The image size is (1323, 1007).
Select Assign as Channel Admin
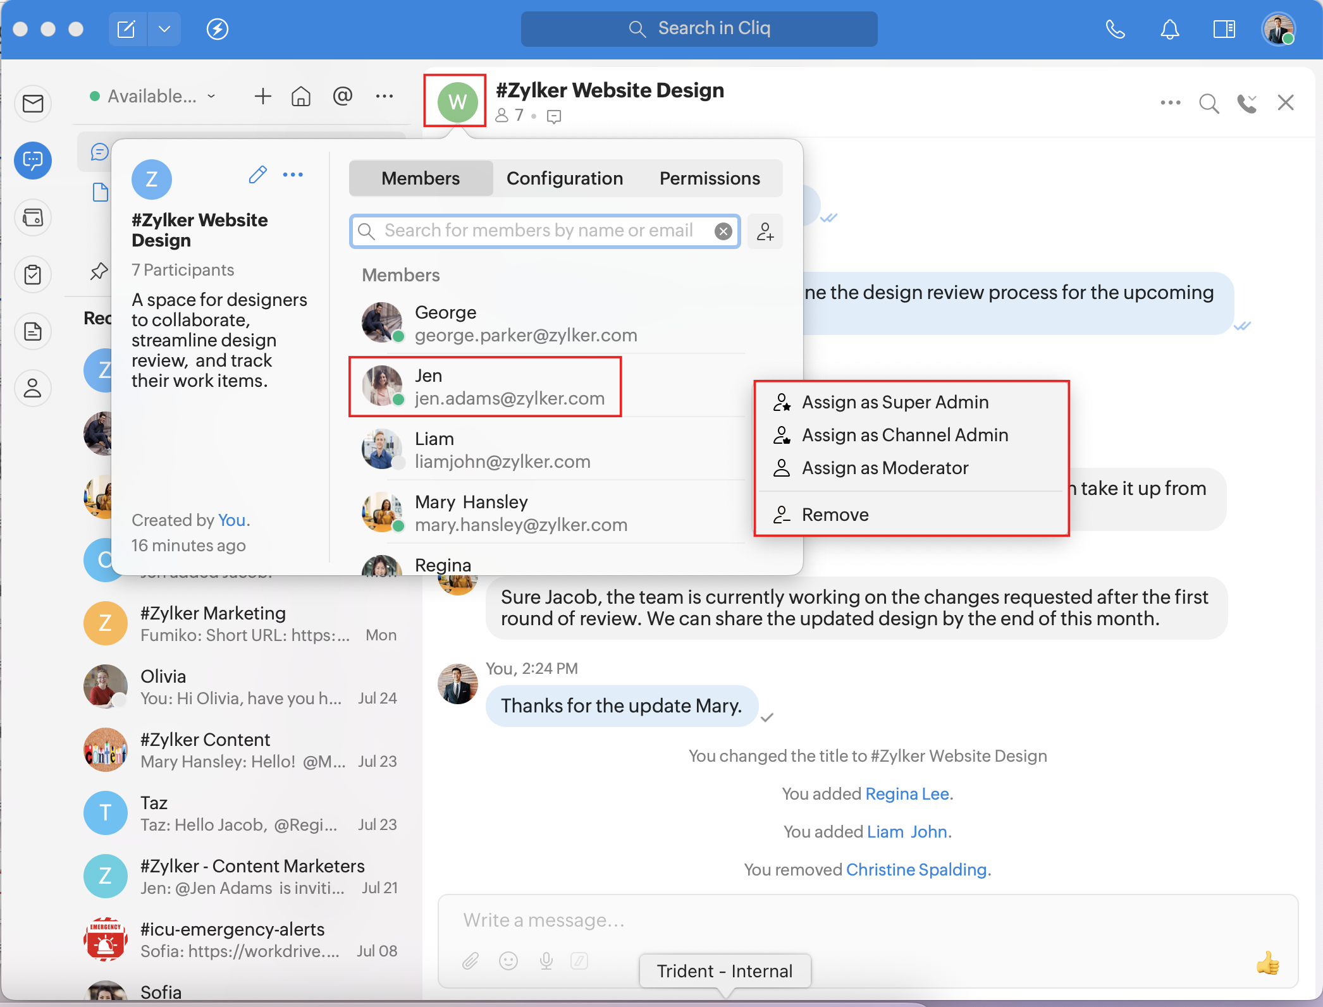coord(904,435)
